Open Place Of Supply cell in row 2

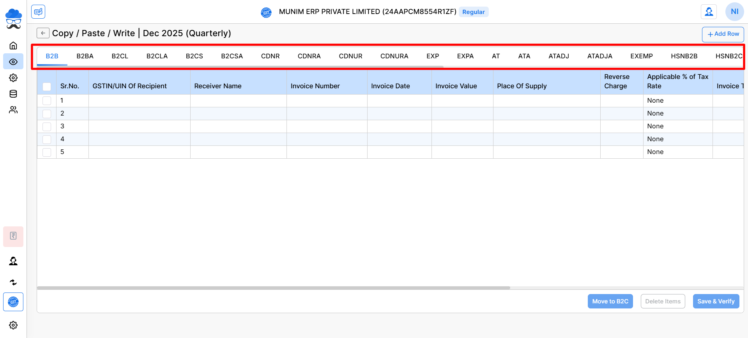(546, 114)
